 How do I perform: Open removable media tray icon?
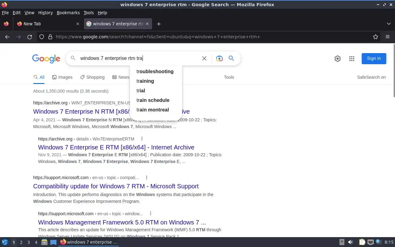coord(342,242)
